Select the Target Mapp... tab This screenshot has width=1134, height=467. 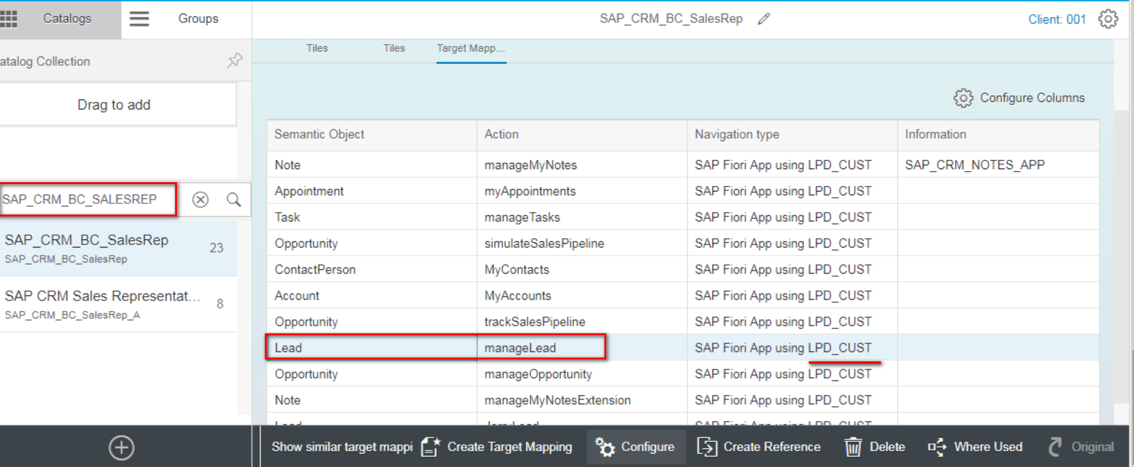pyautogui.click(x=471, y=49)
